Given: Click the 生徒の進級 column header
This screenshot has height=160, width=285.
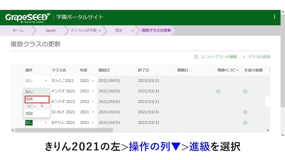Looking at the screenshot, I should (254, 70).
